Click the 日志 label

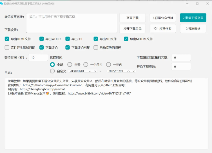click(x=8, y=73)
